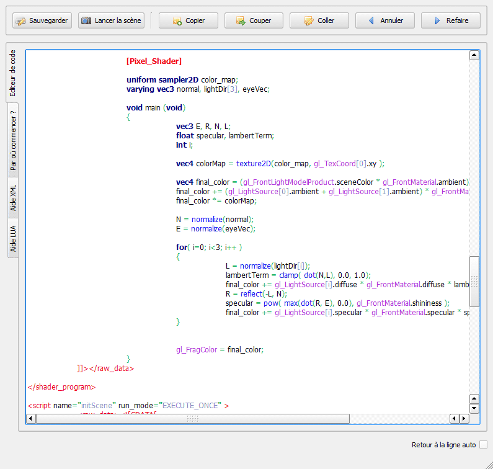Click the Couper cut button
The height and width of the screenshot is (469, 493).
(254, 20)
